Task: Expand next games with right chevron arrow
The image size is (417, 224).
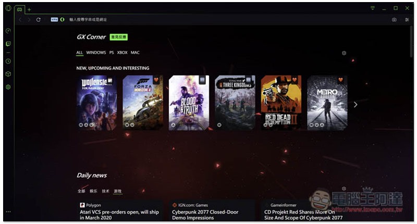Action: (355, 104)
